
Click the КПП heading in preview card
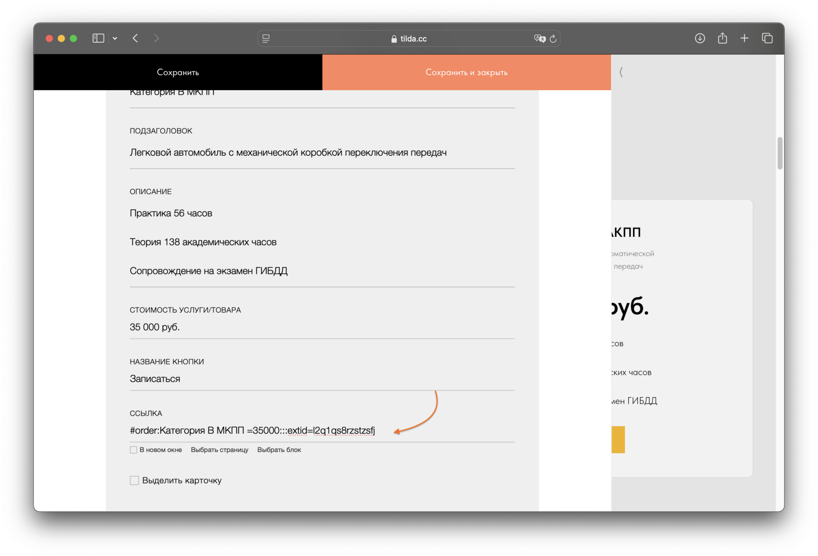(626, 232)
